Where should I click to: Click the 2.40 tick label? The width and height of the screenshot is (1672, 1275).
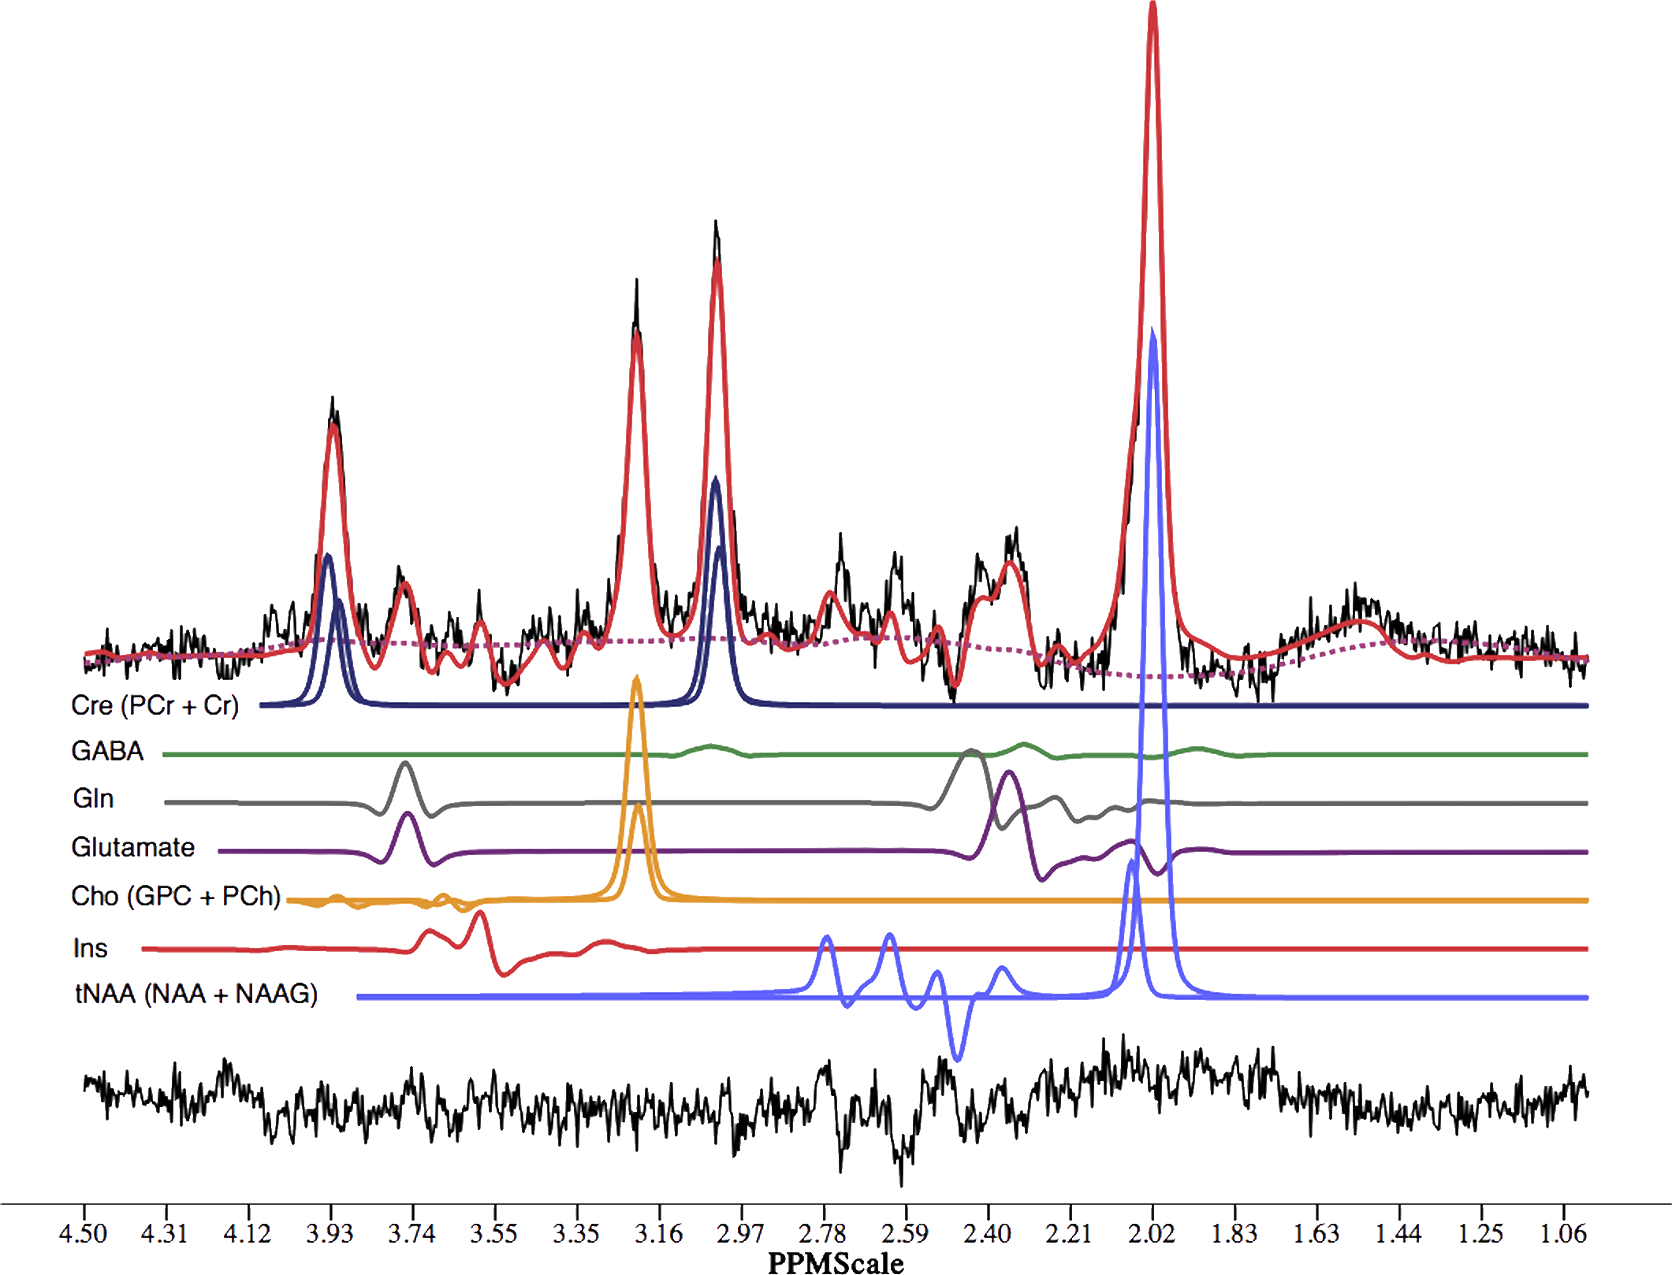987,1233
